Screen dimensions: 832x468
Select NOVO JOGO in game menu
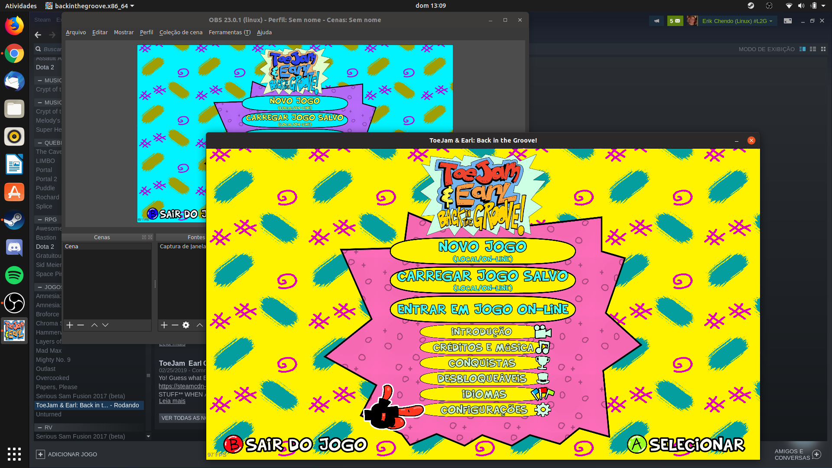(483, 251)
